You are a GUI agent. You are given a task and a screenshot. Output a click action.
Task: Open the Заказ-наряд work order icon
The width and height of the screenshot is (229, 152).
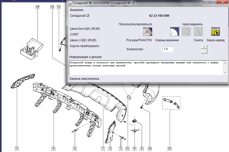point(215,31)
